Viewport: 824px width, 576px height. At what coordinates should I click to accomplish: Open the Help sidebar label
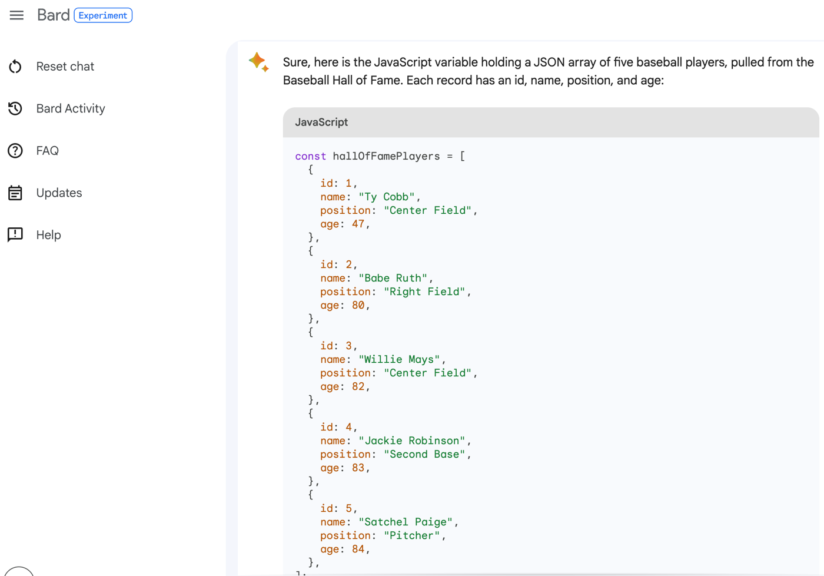(x=48, y=234)
